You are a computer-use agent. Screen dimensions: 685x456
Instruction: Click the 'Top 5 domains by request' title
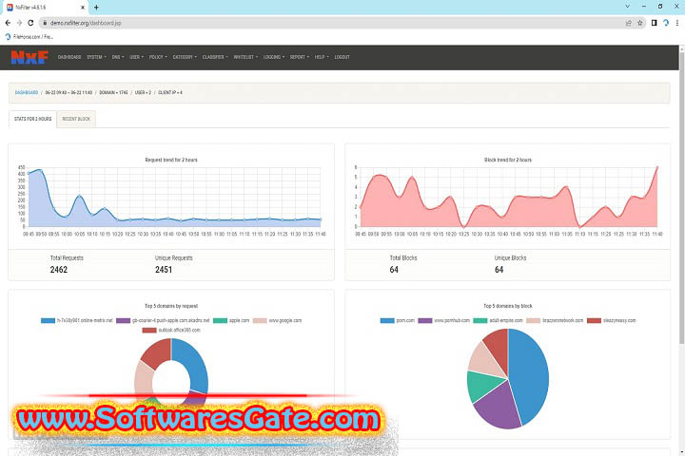click(x=171, y=306)
